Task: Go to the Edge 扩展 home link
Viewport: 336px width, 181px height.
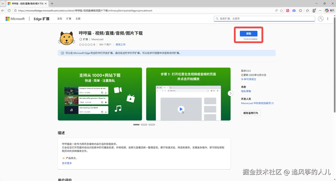Action: [x=41, y=19]
